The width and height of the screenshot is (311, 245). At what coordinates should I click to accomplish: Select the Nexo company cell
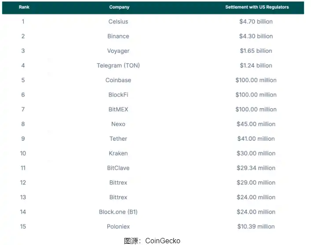click(x=118, y=124)
